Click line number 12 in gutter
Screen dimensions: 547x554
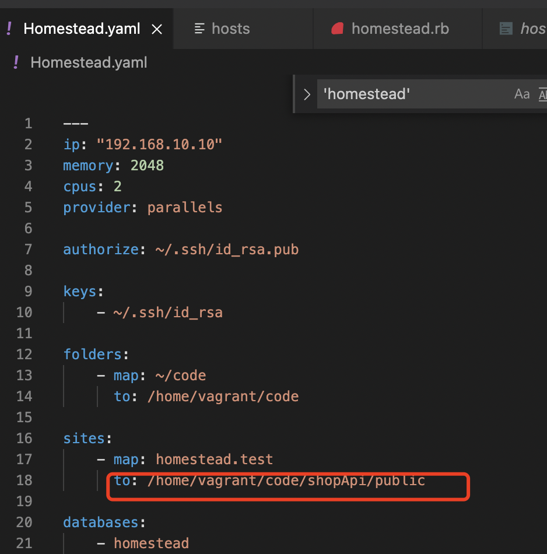[x=24, y=355]
